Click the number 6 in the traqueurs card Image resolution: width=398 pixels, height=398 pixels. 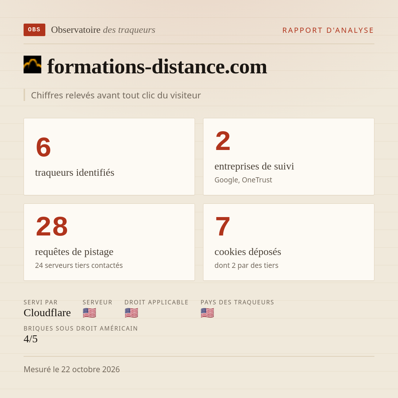(43, 147)
